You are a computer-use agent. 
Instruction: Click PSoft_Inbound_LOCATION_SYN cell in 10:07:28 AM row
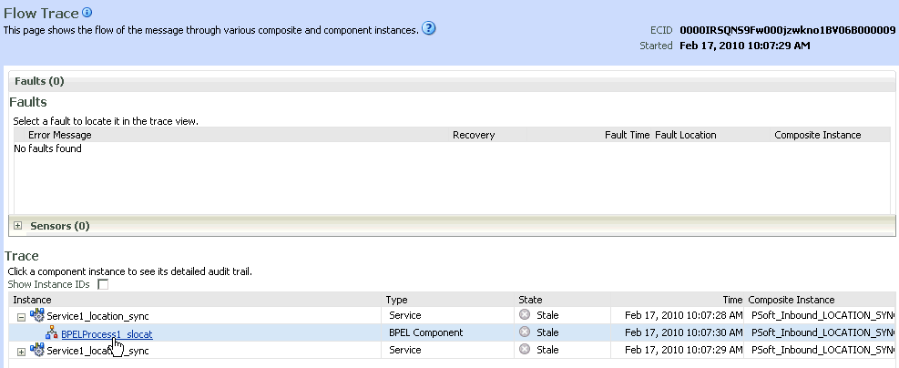pos(822,315)
